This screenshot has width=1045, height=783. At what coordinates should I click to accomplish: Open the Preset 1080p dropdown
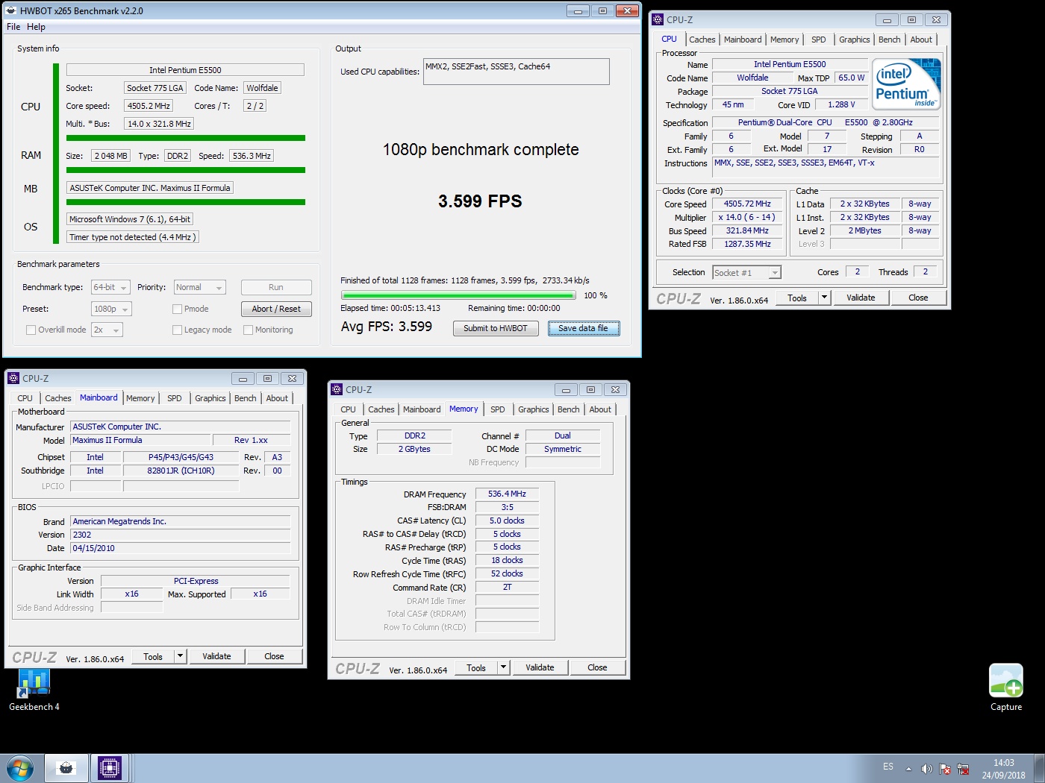coord(111,309)
